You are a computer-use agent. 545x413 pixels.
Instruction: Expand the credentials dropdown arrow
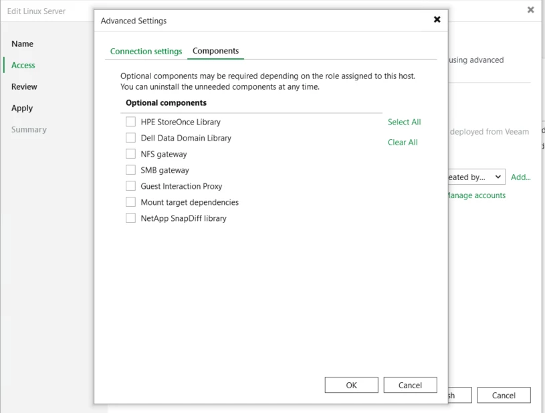[498, 177]
